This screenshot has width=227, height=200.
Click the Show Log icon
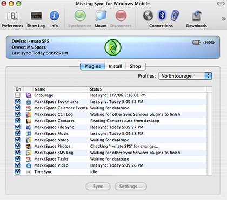pyautogui.click(x=36, y=16)
